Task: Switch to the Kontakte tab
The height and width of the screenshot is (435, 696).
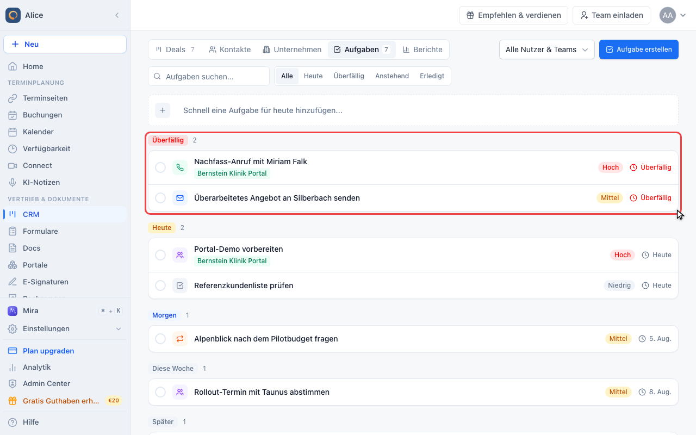Action: (230, 49)
